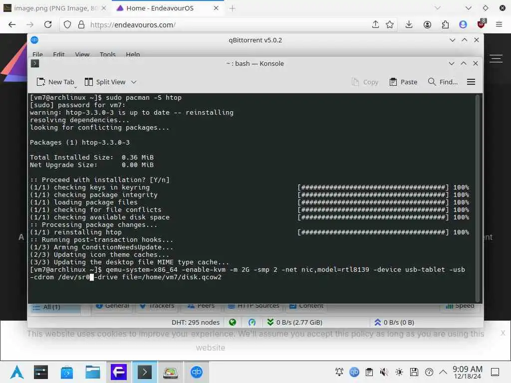Close the Home - EndeavourOS tab

pos(216,8)
